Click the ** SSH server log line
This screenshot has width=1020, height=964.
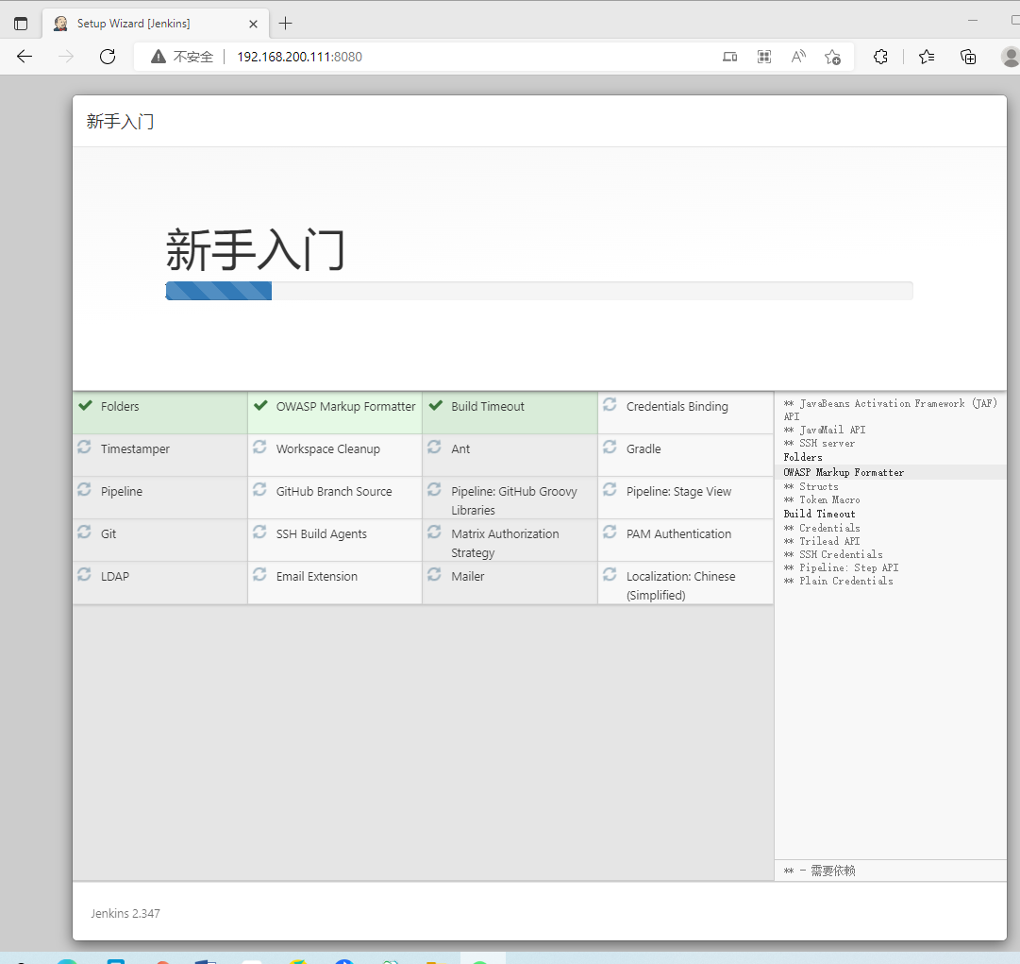tap(819, 443)
